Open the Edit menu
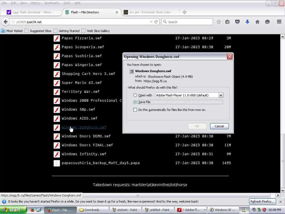Viewport: 285px width, 214px height. [x=13, y=3]
